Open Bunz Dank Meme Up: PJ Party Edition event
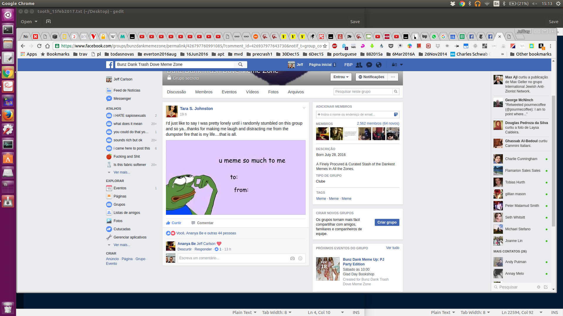563x316 pixels. (x=363, y=262)
